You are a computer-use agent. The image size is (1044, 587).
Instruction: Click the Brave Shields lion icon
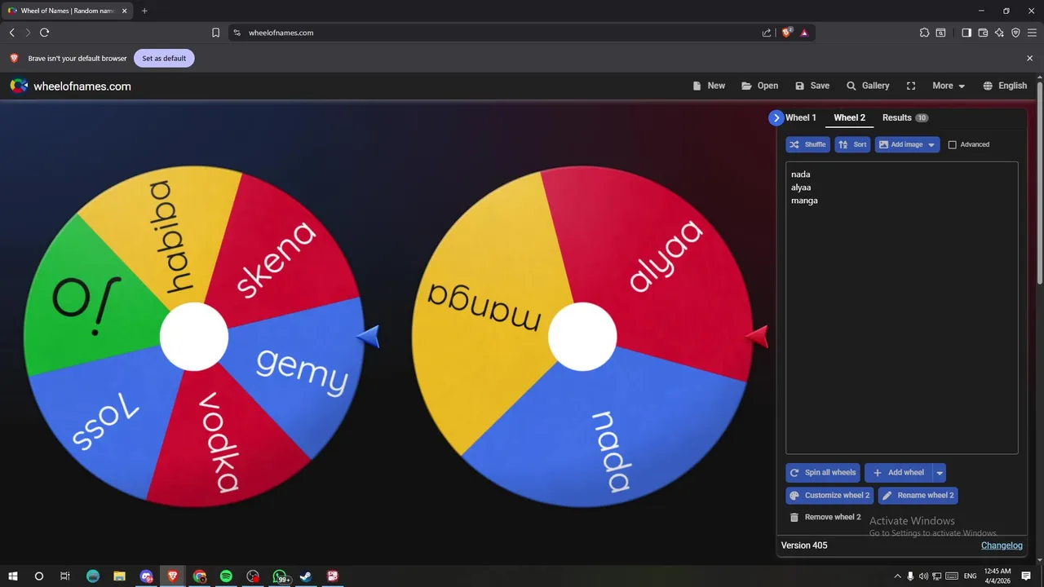coord(786,33)
